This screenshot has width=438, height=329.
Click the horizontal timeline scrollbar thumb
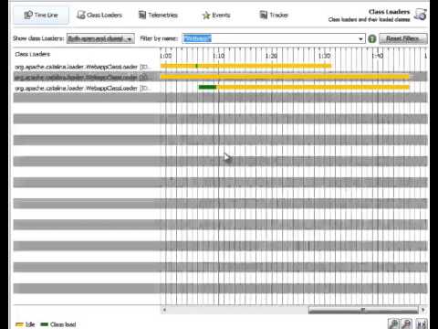coord(363,310)
